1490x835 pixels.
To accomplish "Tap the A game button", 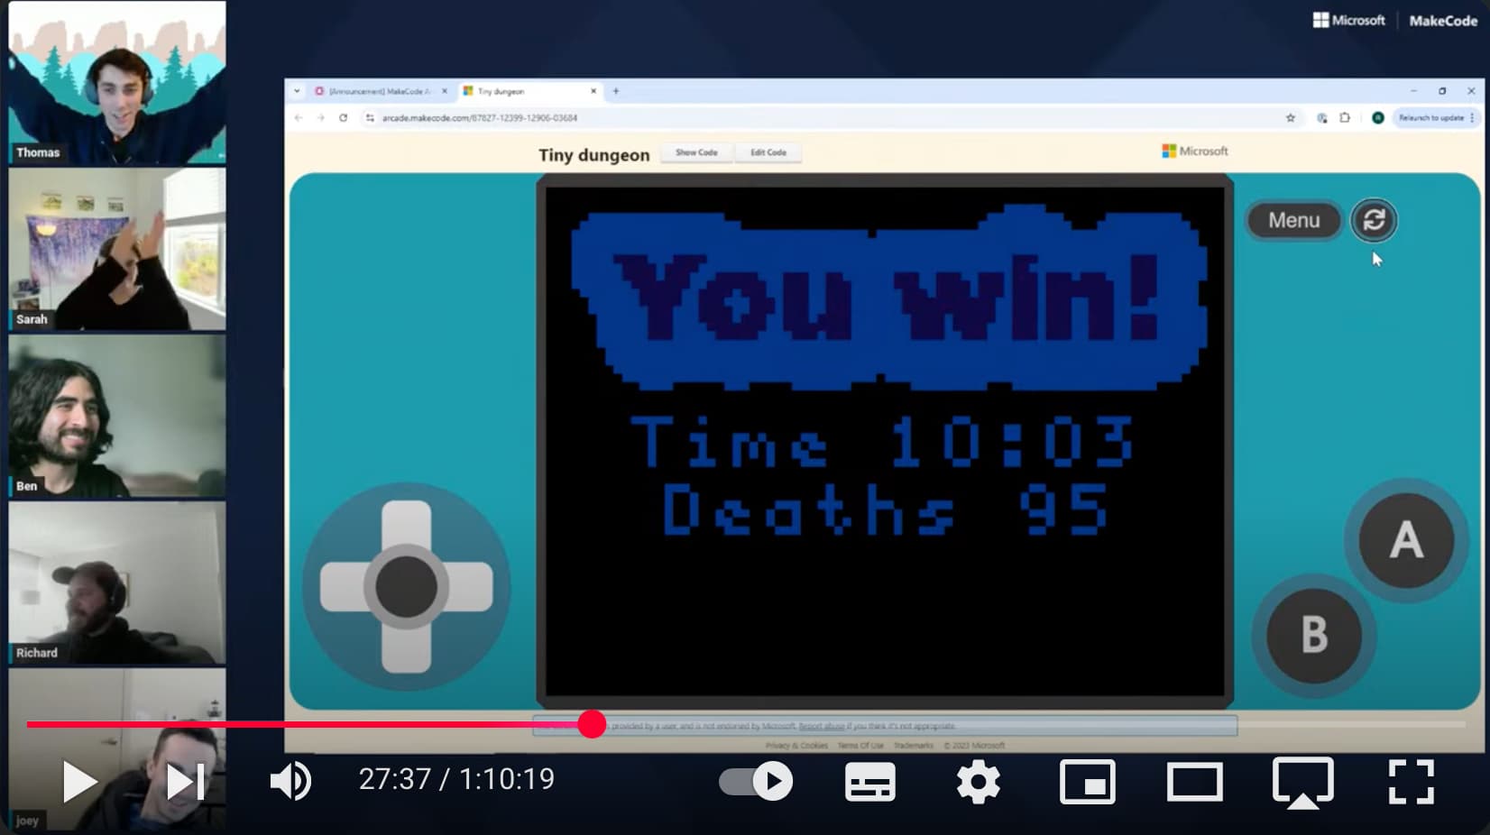I will click(1406, 541).
